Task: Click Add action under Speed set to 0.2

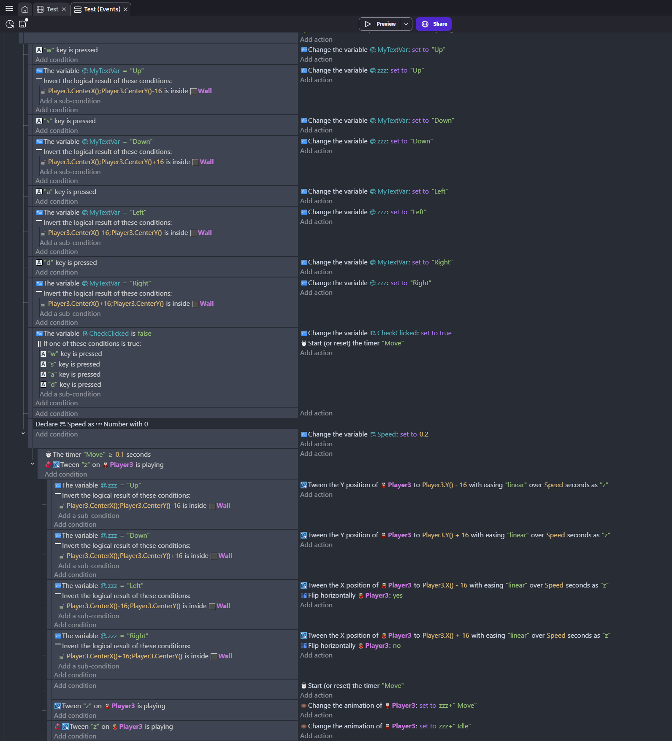Action: [x=316, y=444]
